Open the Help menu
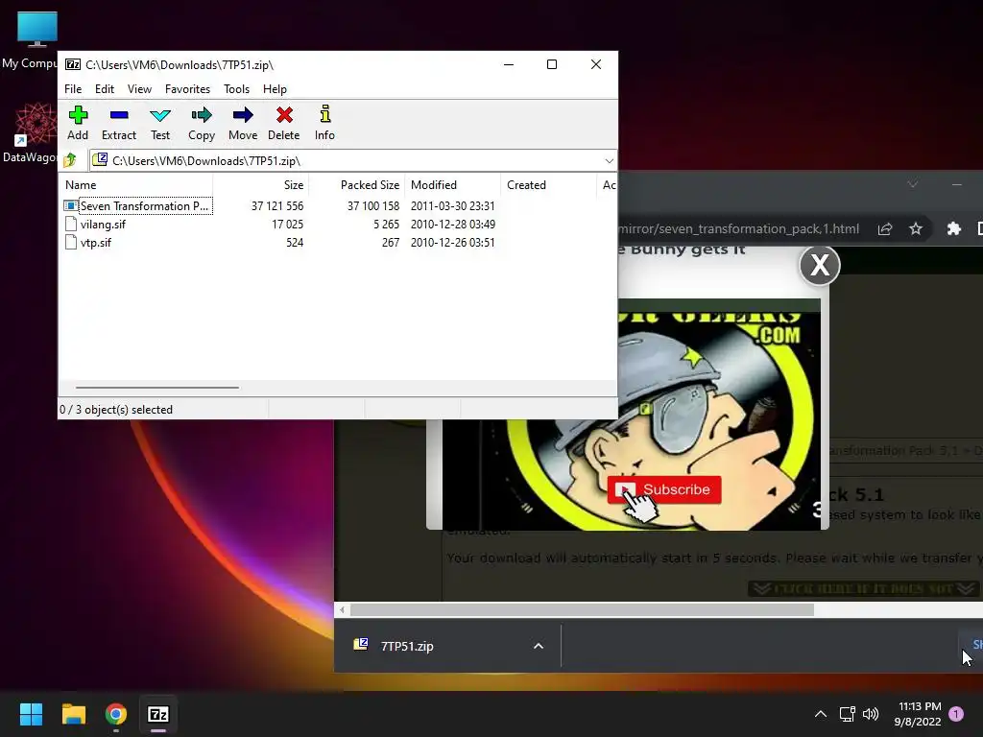Screen dimensions: 983x737 275,89
